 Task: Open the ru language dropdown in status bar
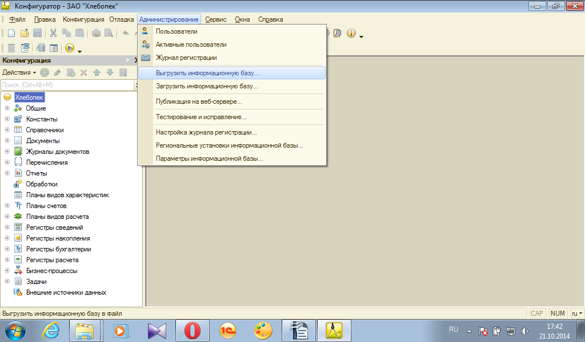[577, 313]
